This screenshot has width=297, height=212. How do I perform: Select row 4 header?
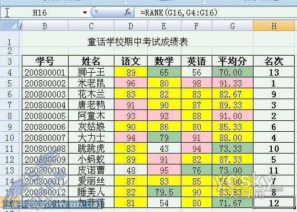[10, 72]
